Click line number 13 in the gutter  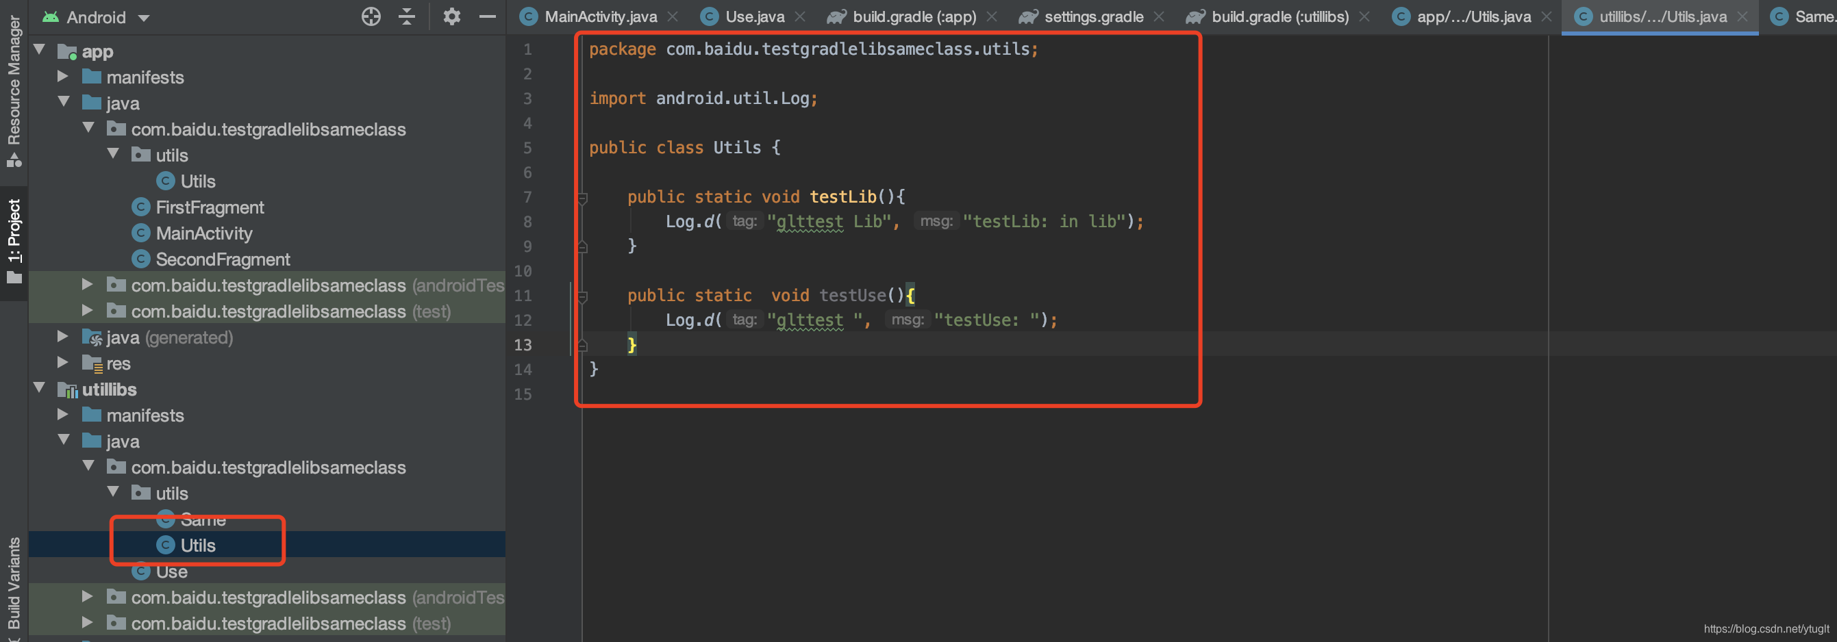point(523,345)
